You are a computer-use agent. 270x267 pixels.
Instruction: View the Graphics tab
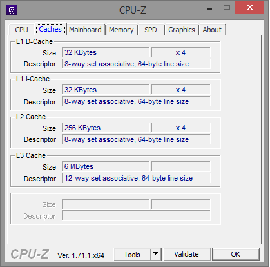click(x=182, y=30)
